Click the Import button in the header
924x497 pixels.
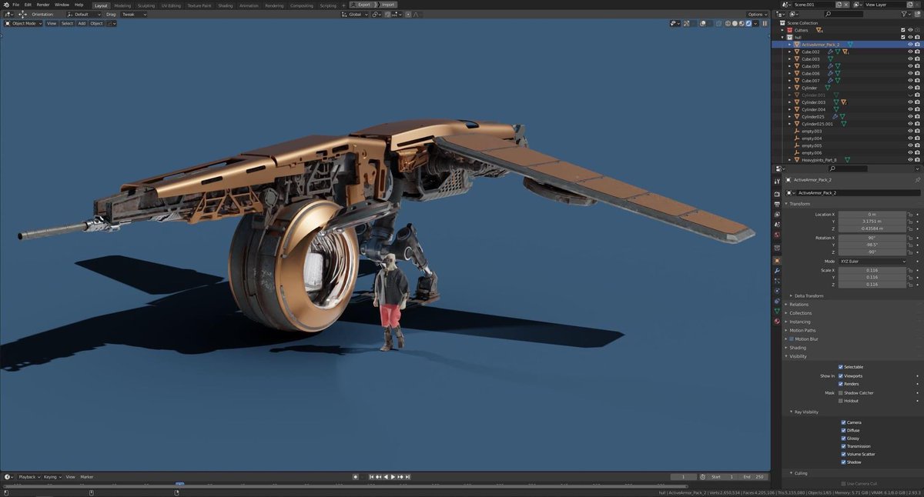(x=389, y=5)
